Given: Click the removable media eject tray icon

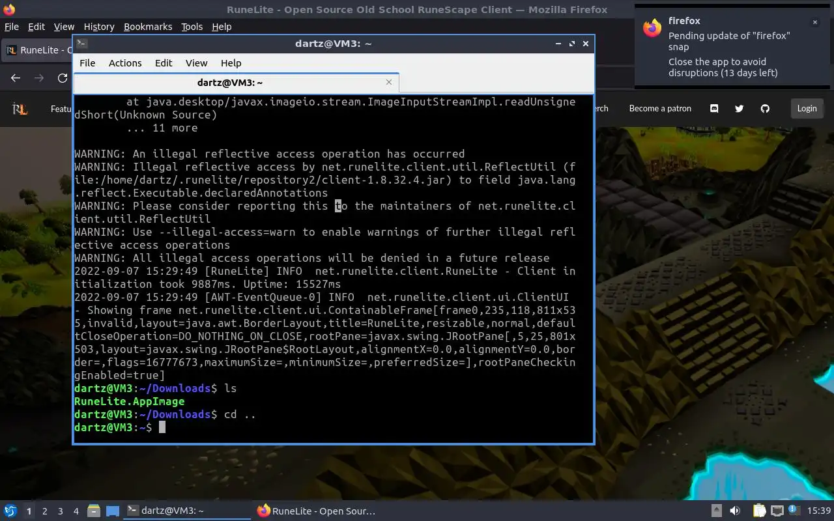Looking at the screenshot, I should (x=716, y=511).
